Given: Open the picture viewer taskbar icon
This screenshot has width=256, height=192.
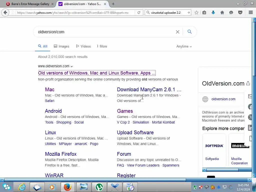Looking at the screenshot, I should point(83,187).
